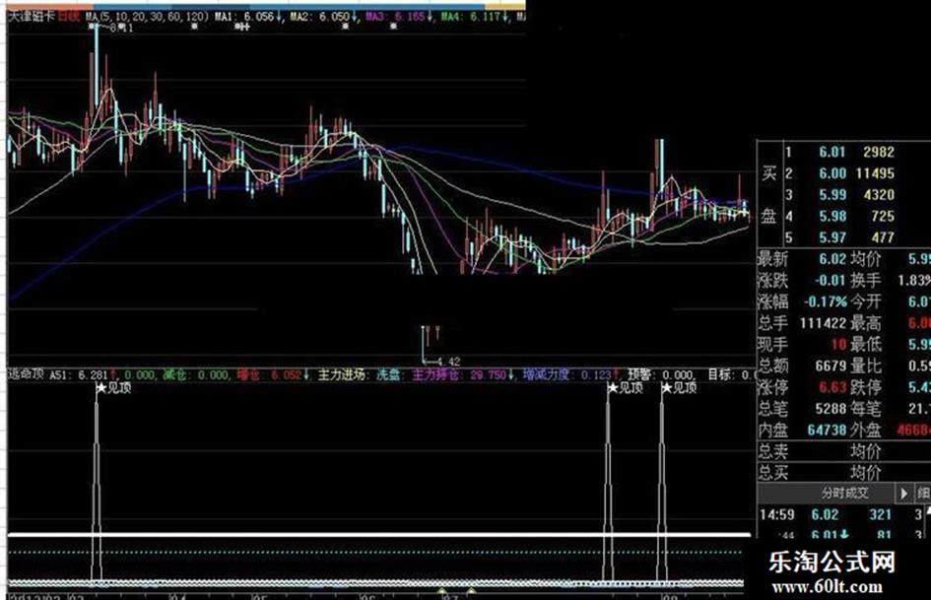This screenshot has height=600, width=931.
Task: Click the 预警: 0.000 value
Action: (661, 375)
